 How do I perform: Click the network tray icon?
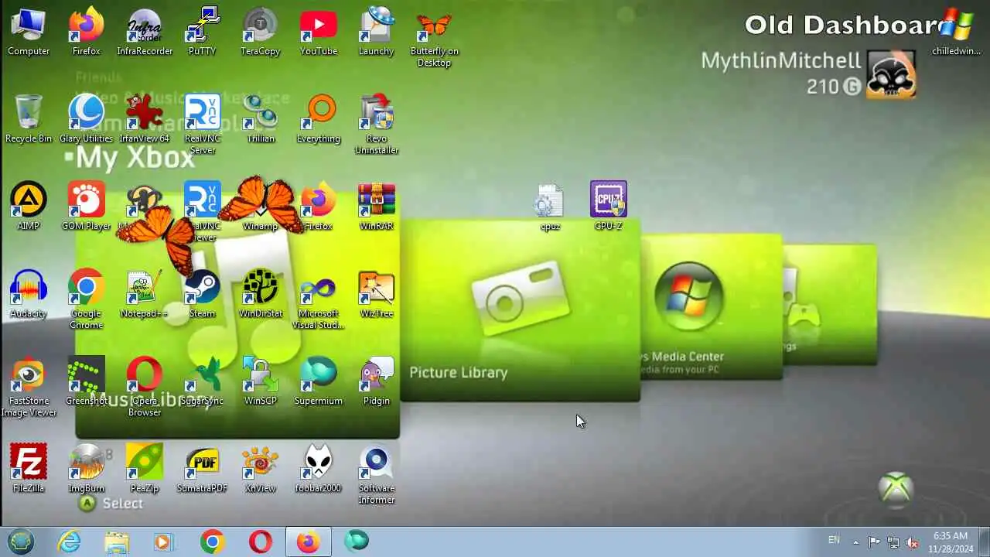(x=893, y=542)
